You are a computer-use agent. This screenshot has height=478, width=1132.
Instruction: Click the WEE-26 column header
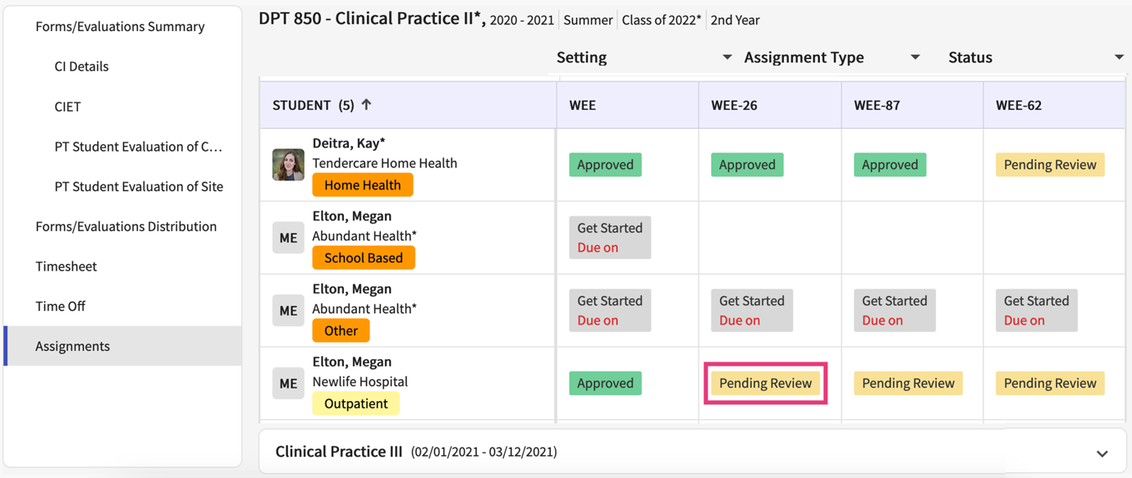(x=734, y=105)
